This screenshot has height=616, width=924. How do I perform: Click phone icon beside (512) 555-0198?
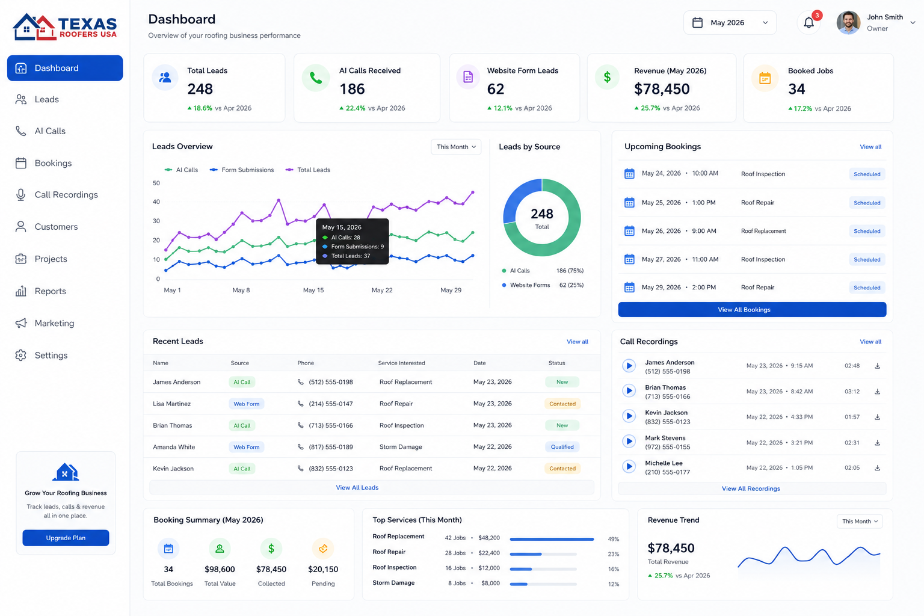tap(301, 382)
